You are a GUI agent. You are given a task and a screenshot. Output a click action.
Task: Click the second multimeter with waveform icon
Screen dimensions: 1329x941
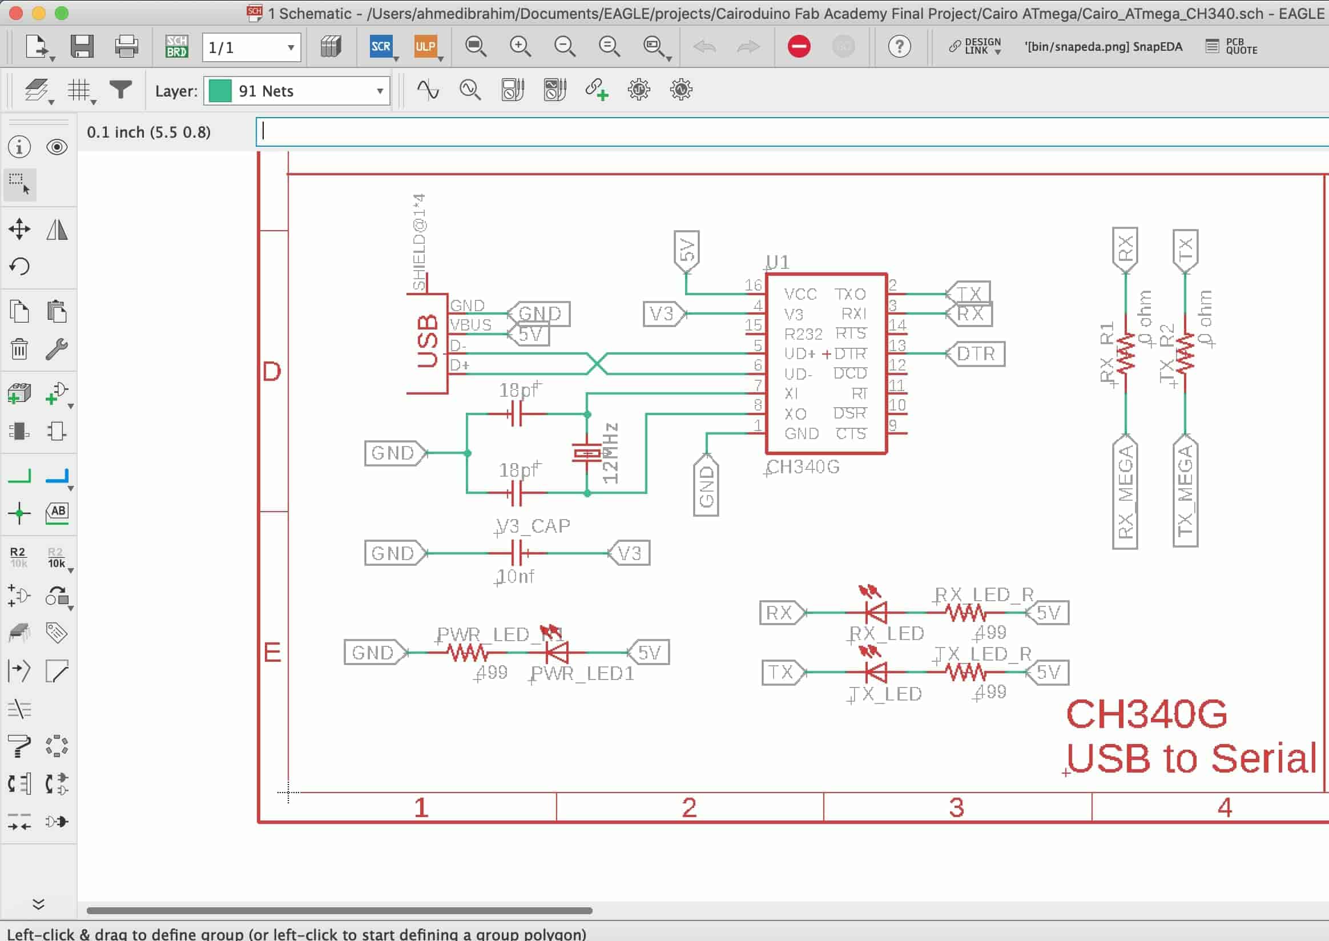[x=554, y=90]
